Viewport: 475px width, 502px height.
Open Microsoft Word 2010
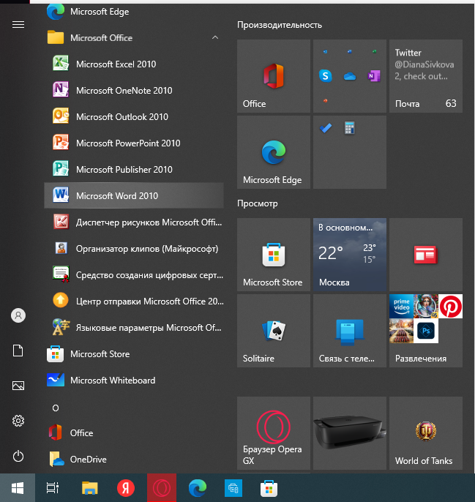click(134, 195)
